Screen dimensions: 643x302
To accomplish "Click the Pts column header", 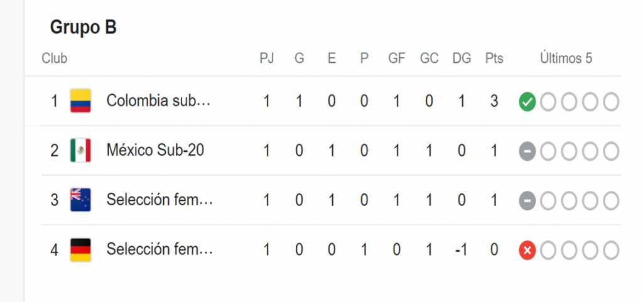I will coord(494,58).
